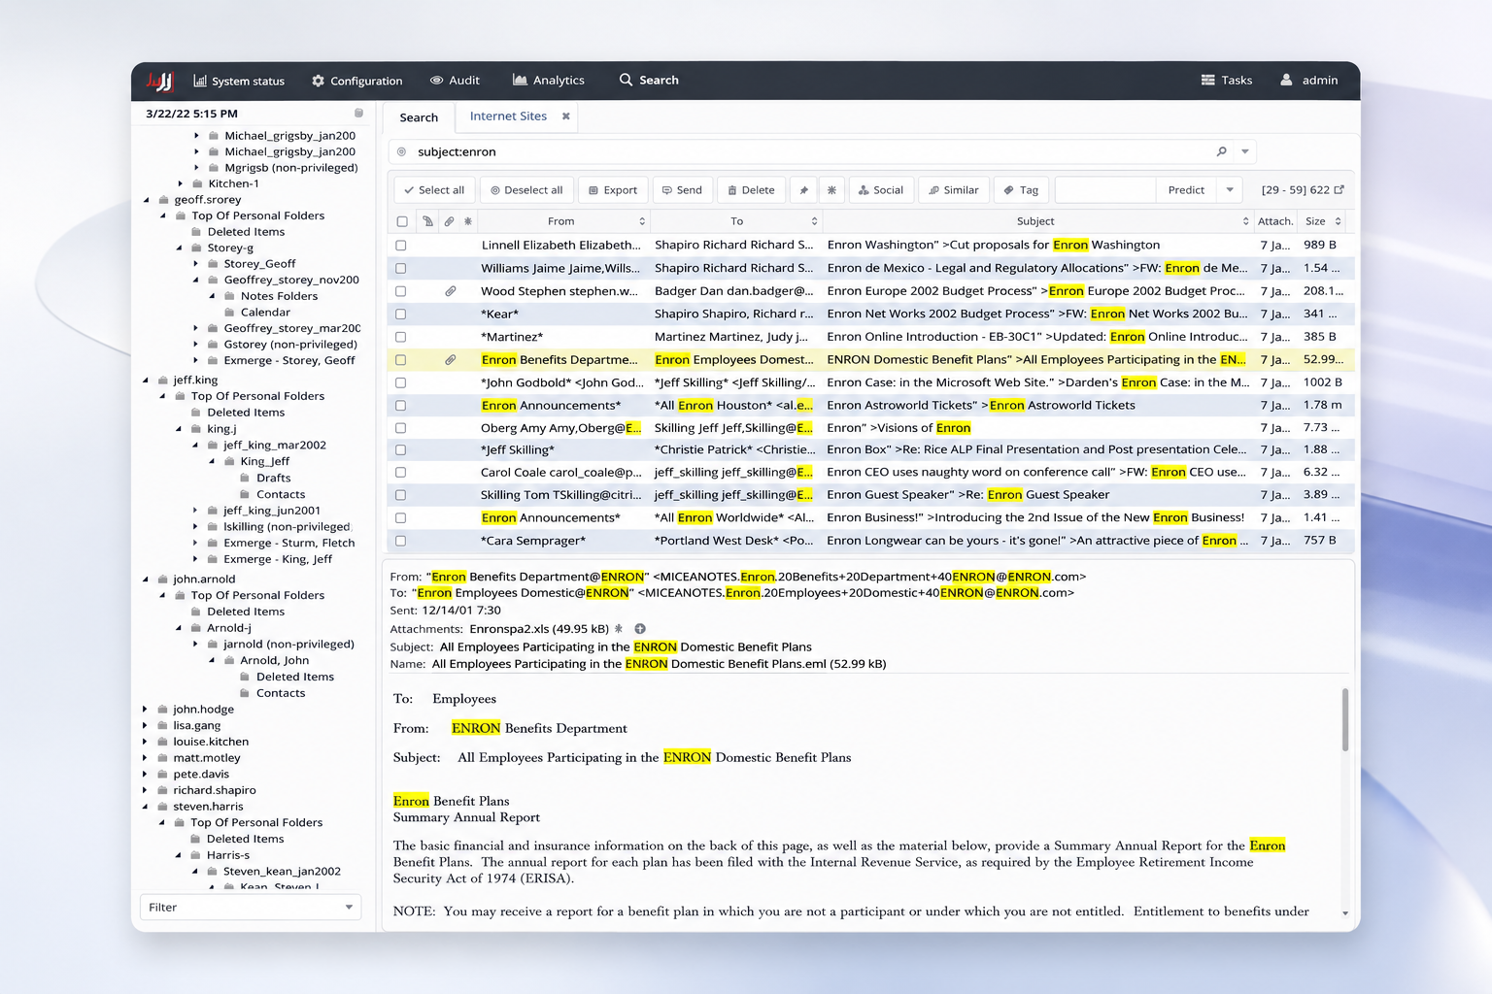Run search with the magnifier icon
The image size is (1492, 994).
coord(1221,151)
